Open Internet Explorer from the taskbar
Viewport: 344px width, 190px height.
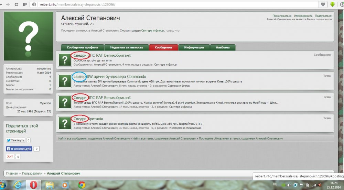pos(18,185)
